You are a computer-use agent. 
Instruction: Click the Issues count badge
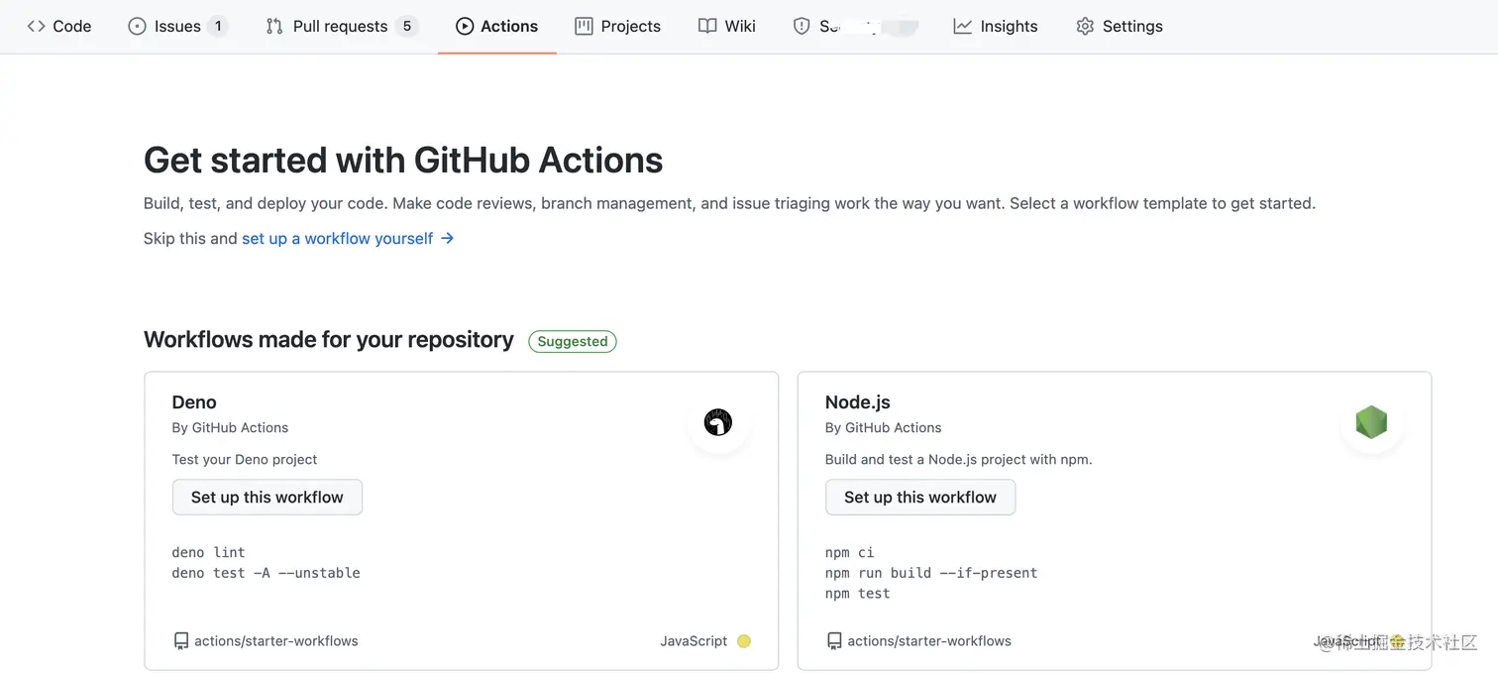click(x=218, y=27)
